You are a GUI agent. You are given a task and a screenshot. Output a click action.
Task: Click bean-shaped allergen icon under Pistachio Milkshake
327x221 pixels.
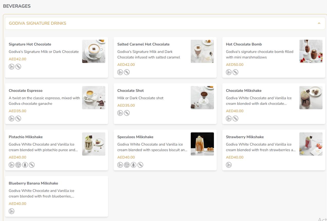(x=12, y=165)
